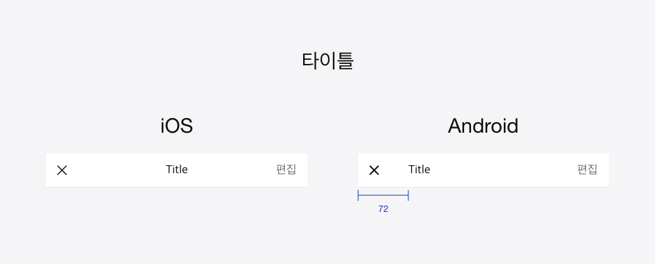
Task: Click the blue horizontal measurement line
Action: 383,195
